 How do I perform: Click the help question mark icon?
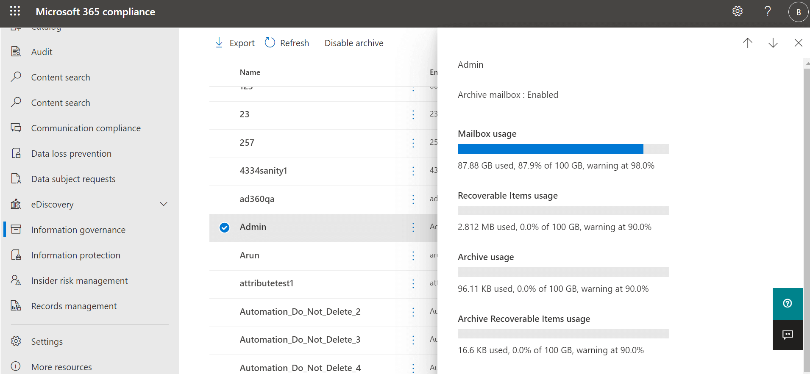(x=767, y=11)
